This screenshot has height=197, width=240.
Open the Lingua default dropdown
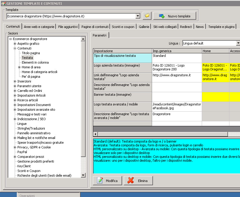click(238, 43)
